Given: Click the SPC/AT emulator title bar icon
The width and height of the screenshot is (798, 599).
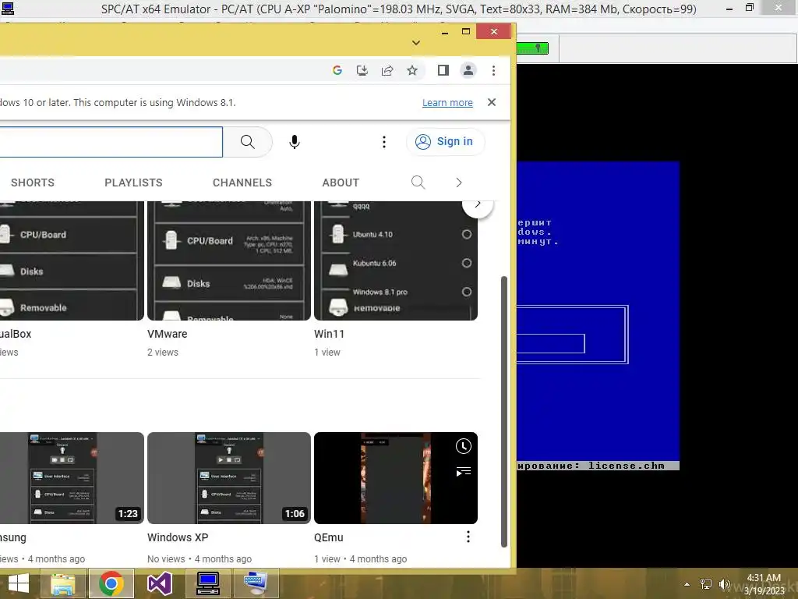Looking at the screenshot, I should 8,8.
